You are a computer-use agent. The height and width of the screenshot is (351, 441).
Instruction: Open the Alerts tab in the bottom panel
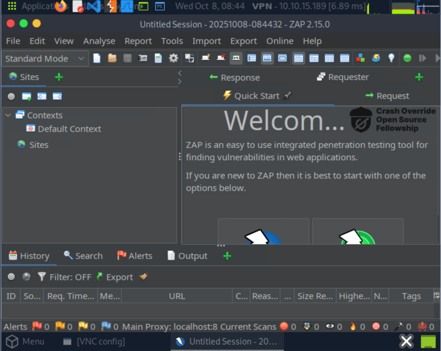tap(135, 256)
